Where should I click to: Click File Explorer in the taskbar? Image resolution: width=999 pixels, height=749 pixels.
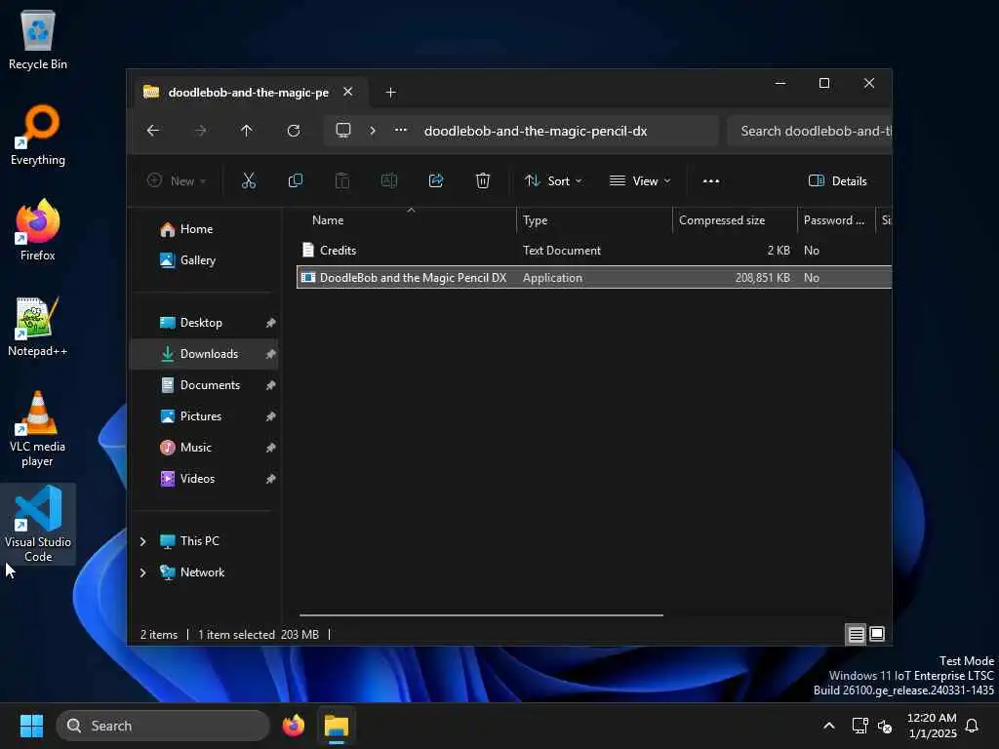tap(337, 726)
